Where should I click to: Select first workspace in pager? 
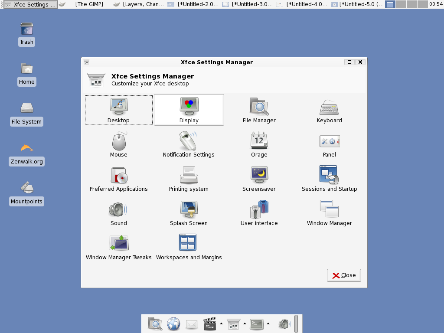tap(390, 4)
